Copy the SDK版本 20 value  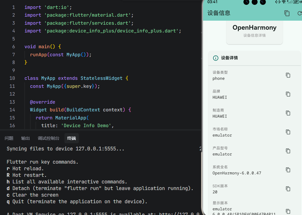(x=288, y=189)
